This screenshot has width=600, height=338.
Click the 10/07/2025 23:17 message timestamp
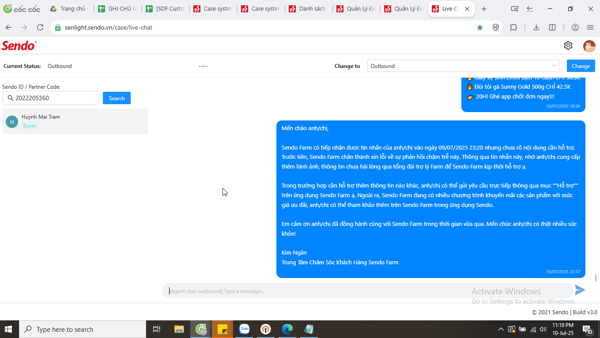point(563,272)
